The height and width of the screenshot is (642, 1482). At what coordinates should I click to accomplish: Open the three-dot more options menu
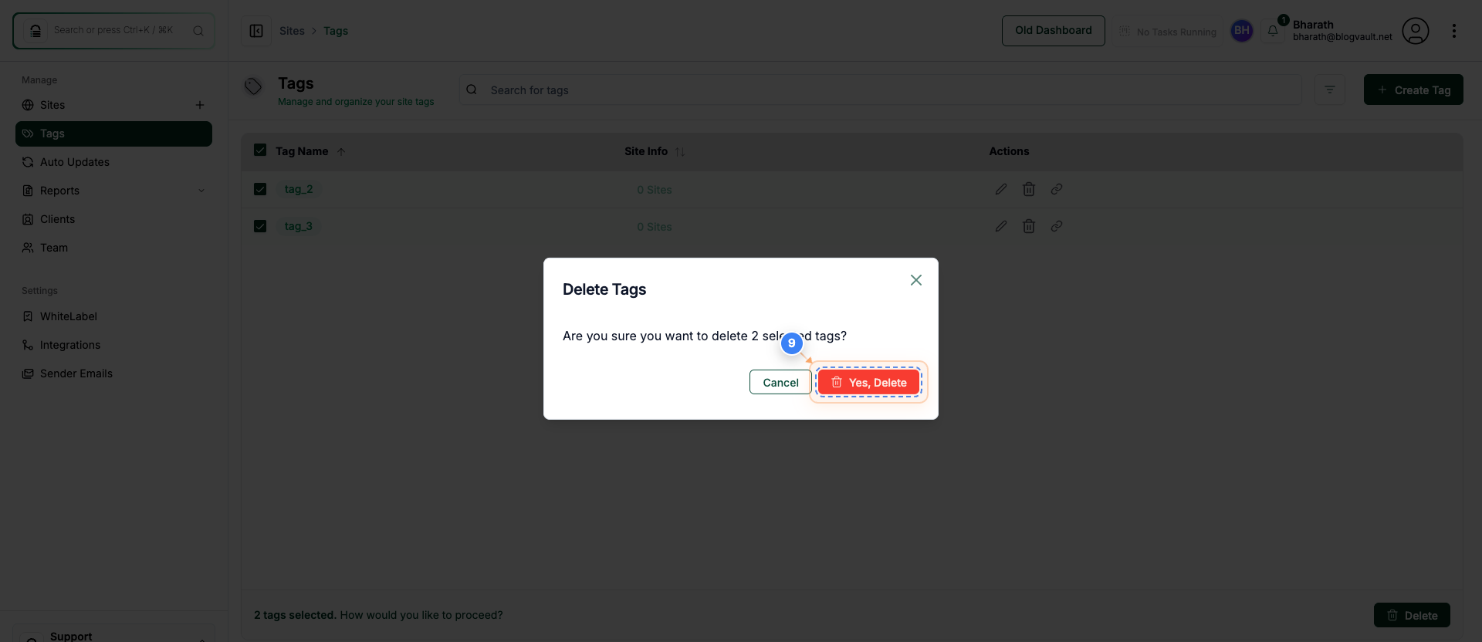[1454, 31]
